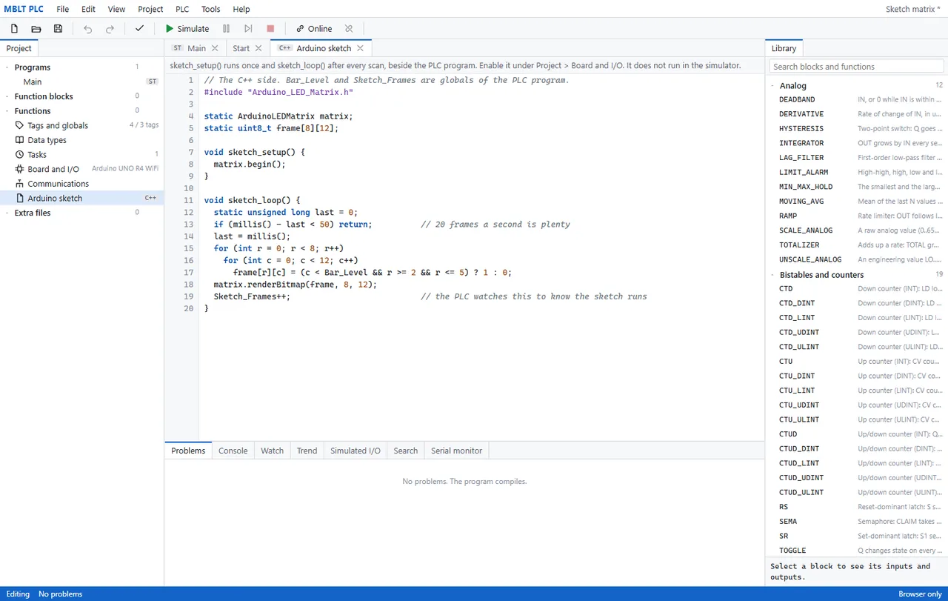Screen dimensions: 948x601
Task: Start simulation with the Simulate button
Action: (187, 29)
